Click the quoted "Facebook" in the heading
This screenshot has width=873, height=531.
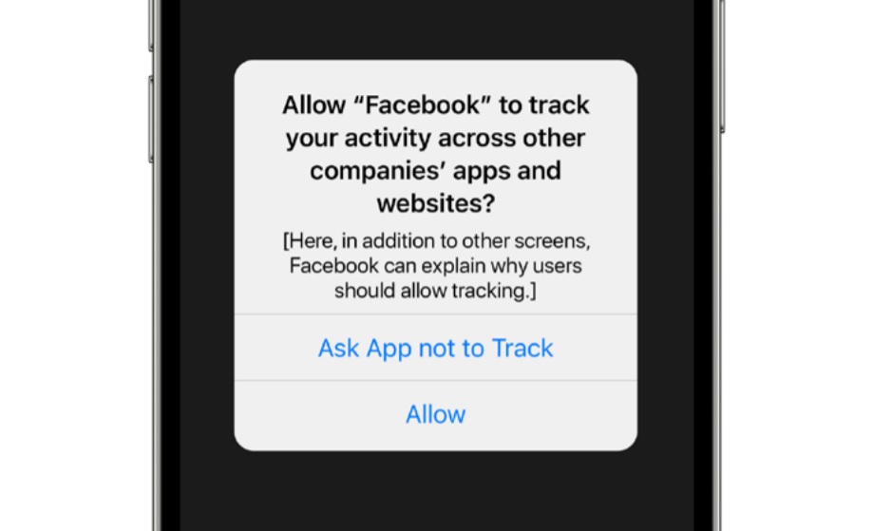click(424, 105)
